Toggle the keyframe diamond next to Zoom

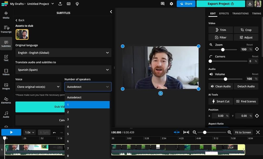pyautogui.click(x=256, y=49)
